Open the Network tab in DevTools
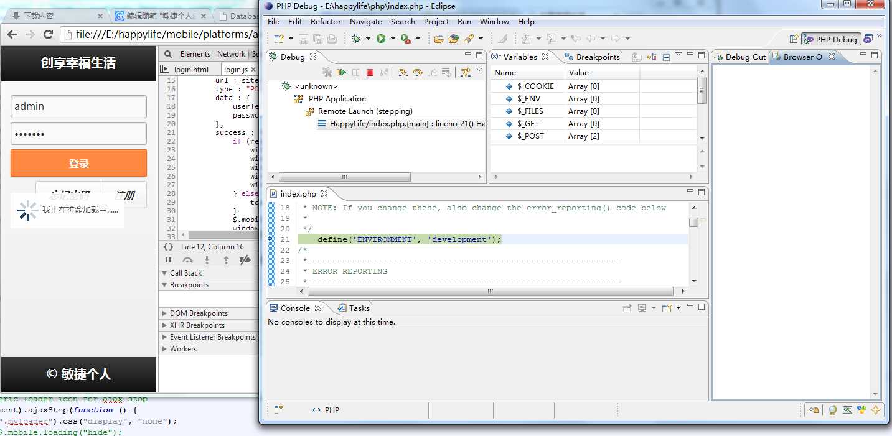The width and height of the screenshot is (892, 436). tap(231, 54)
